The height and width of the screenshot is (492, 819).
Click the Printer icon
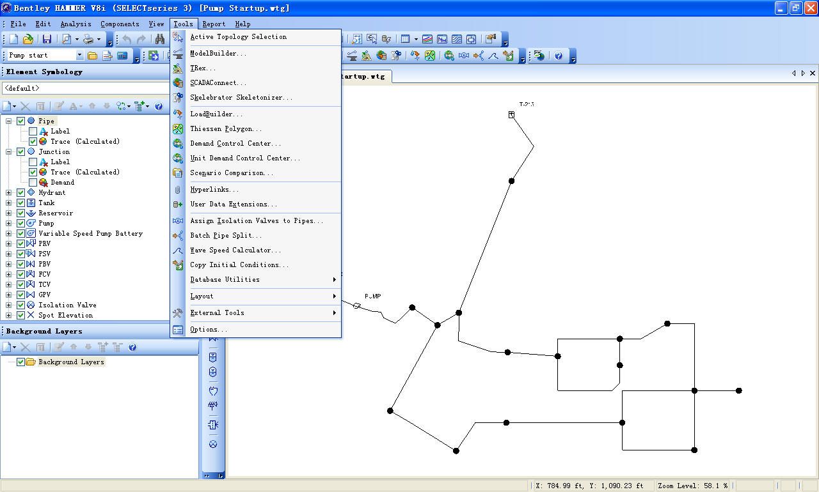[x=89, y=39]
